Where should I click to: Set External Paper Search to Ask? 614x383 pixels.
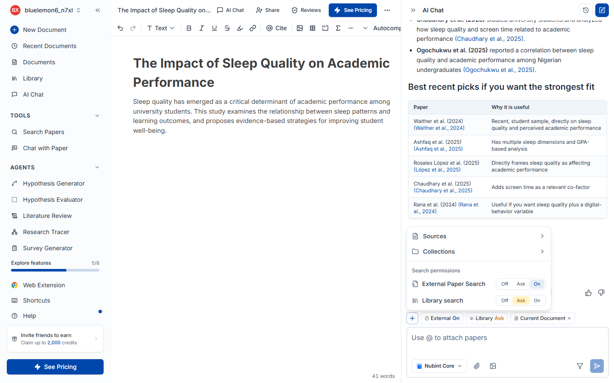pos(521,284)
